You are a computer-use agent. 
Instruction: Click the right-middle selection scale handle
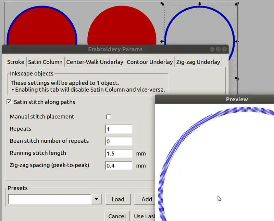(237, 42)
